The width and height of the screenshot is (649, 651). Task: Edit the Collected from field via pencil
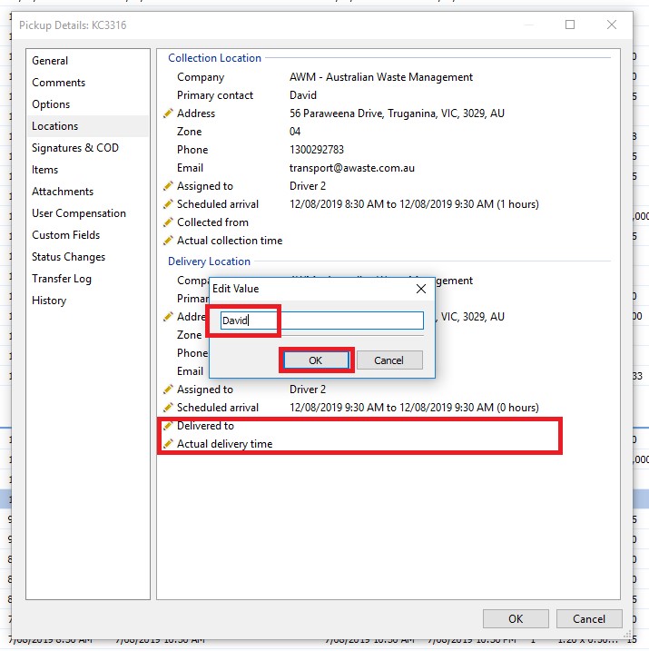pyautogui.click(x=168, y=222)
